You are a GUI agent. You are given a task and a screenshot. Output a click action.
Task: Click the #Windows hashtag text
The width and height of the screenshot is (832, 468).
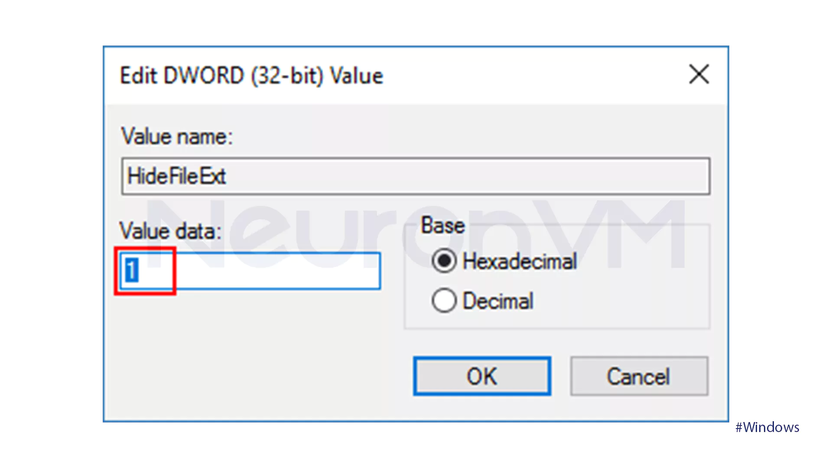tap(767, 427)
